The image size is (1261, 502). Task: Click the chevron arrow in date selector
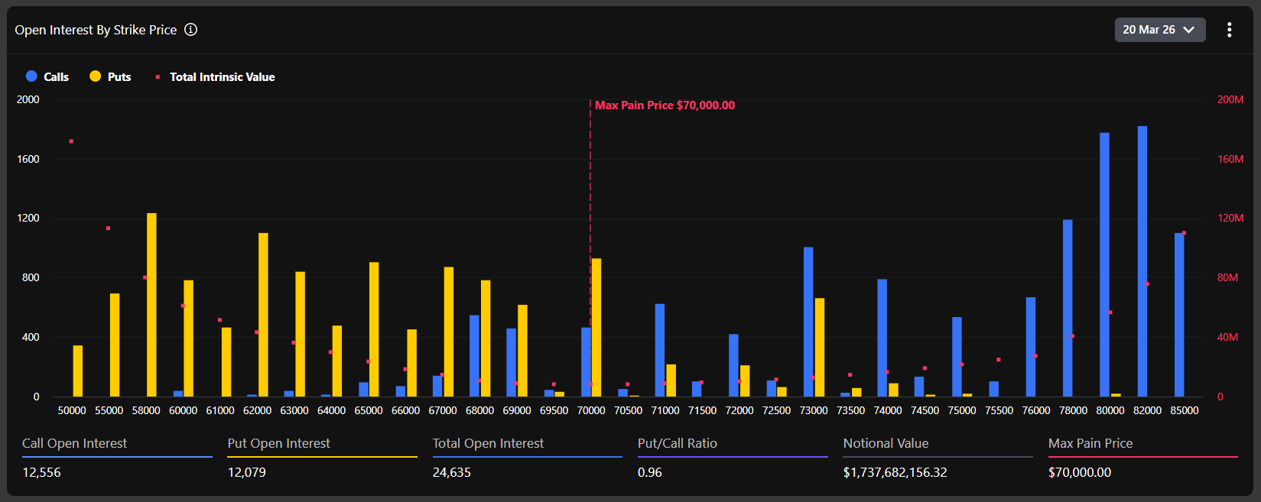pyautogui.click(x=1188, y=30)
